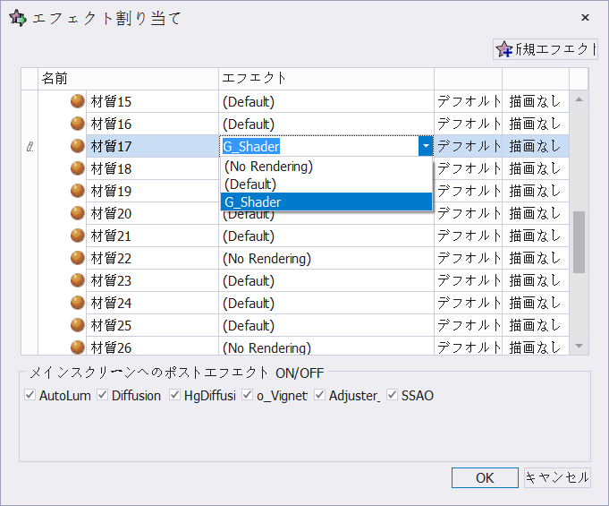Confirm with the OK button
This screenshot has height=506, width=609.
(485, 477)
